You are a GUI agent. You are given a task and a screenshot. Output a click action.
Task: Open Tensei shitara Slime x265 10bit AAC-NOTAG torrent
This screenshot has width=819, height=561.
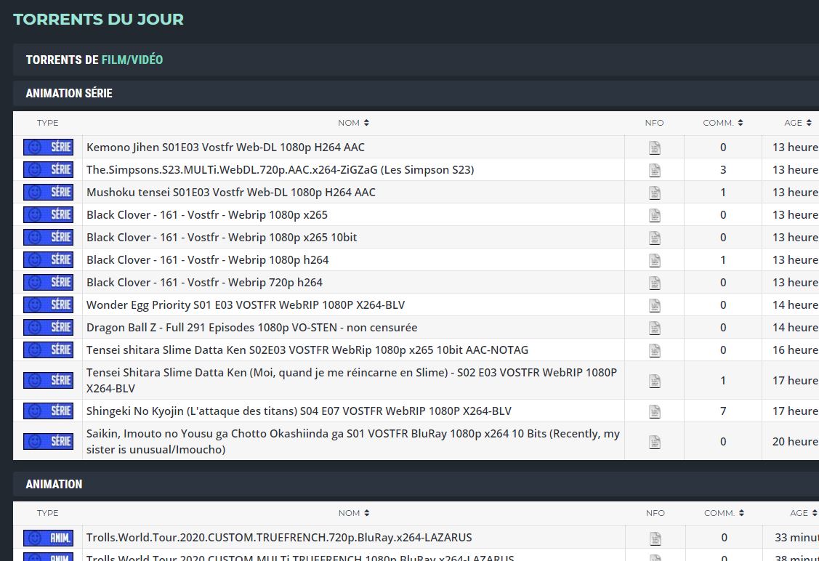307,350
